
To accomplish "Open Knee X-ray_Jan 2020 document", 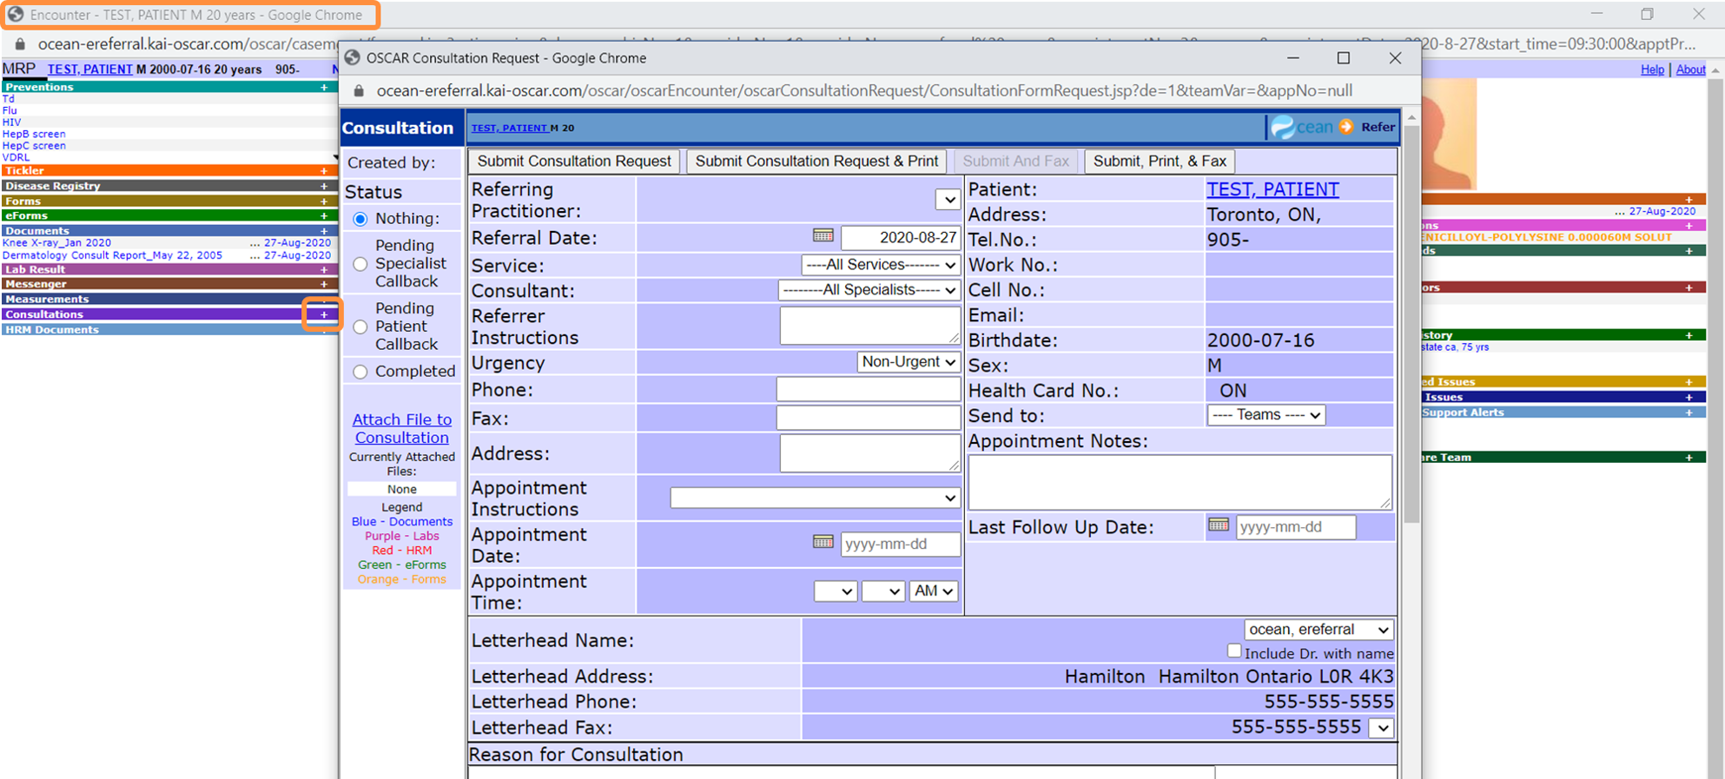I will [x=56, y=243].
